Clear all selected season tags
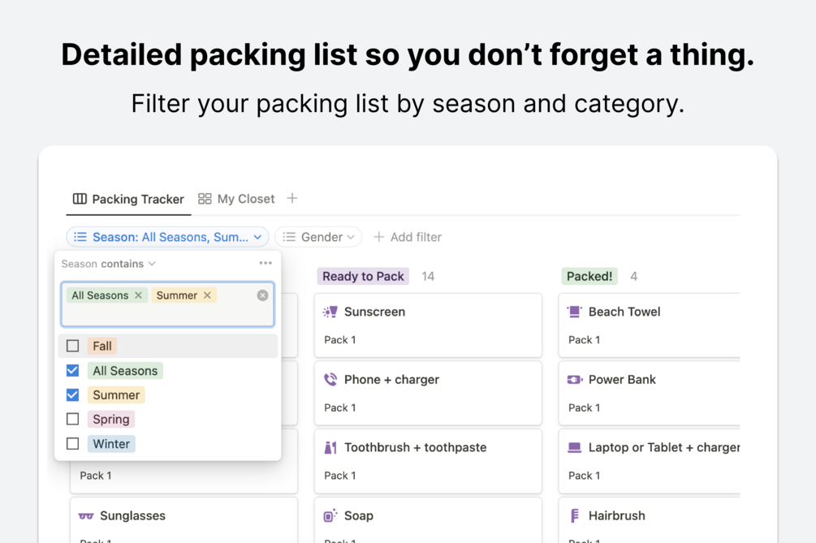Screen dimensions: 816x543 click(262, 295)
